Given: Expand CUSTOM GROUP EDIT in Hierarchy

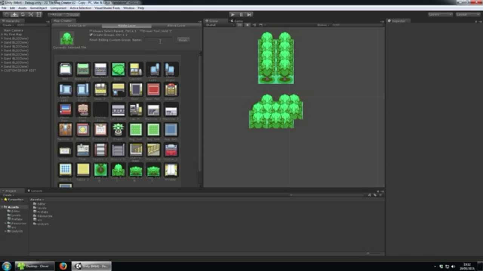Looking at the screenshot, I should pos(2,70).
